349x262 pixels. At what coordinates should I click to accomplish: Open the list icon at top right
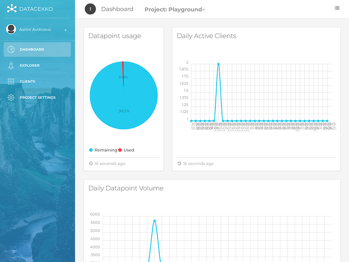coord(337,8)
